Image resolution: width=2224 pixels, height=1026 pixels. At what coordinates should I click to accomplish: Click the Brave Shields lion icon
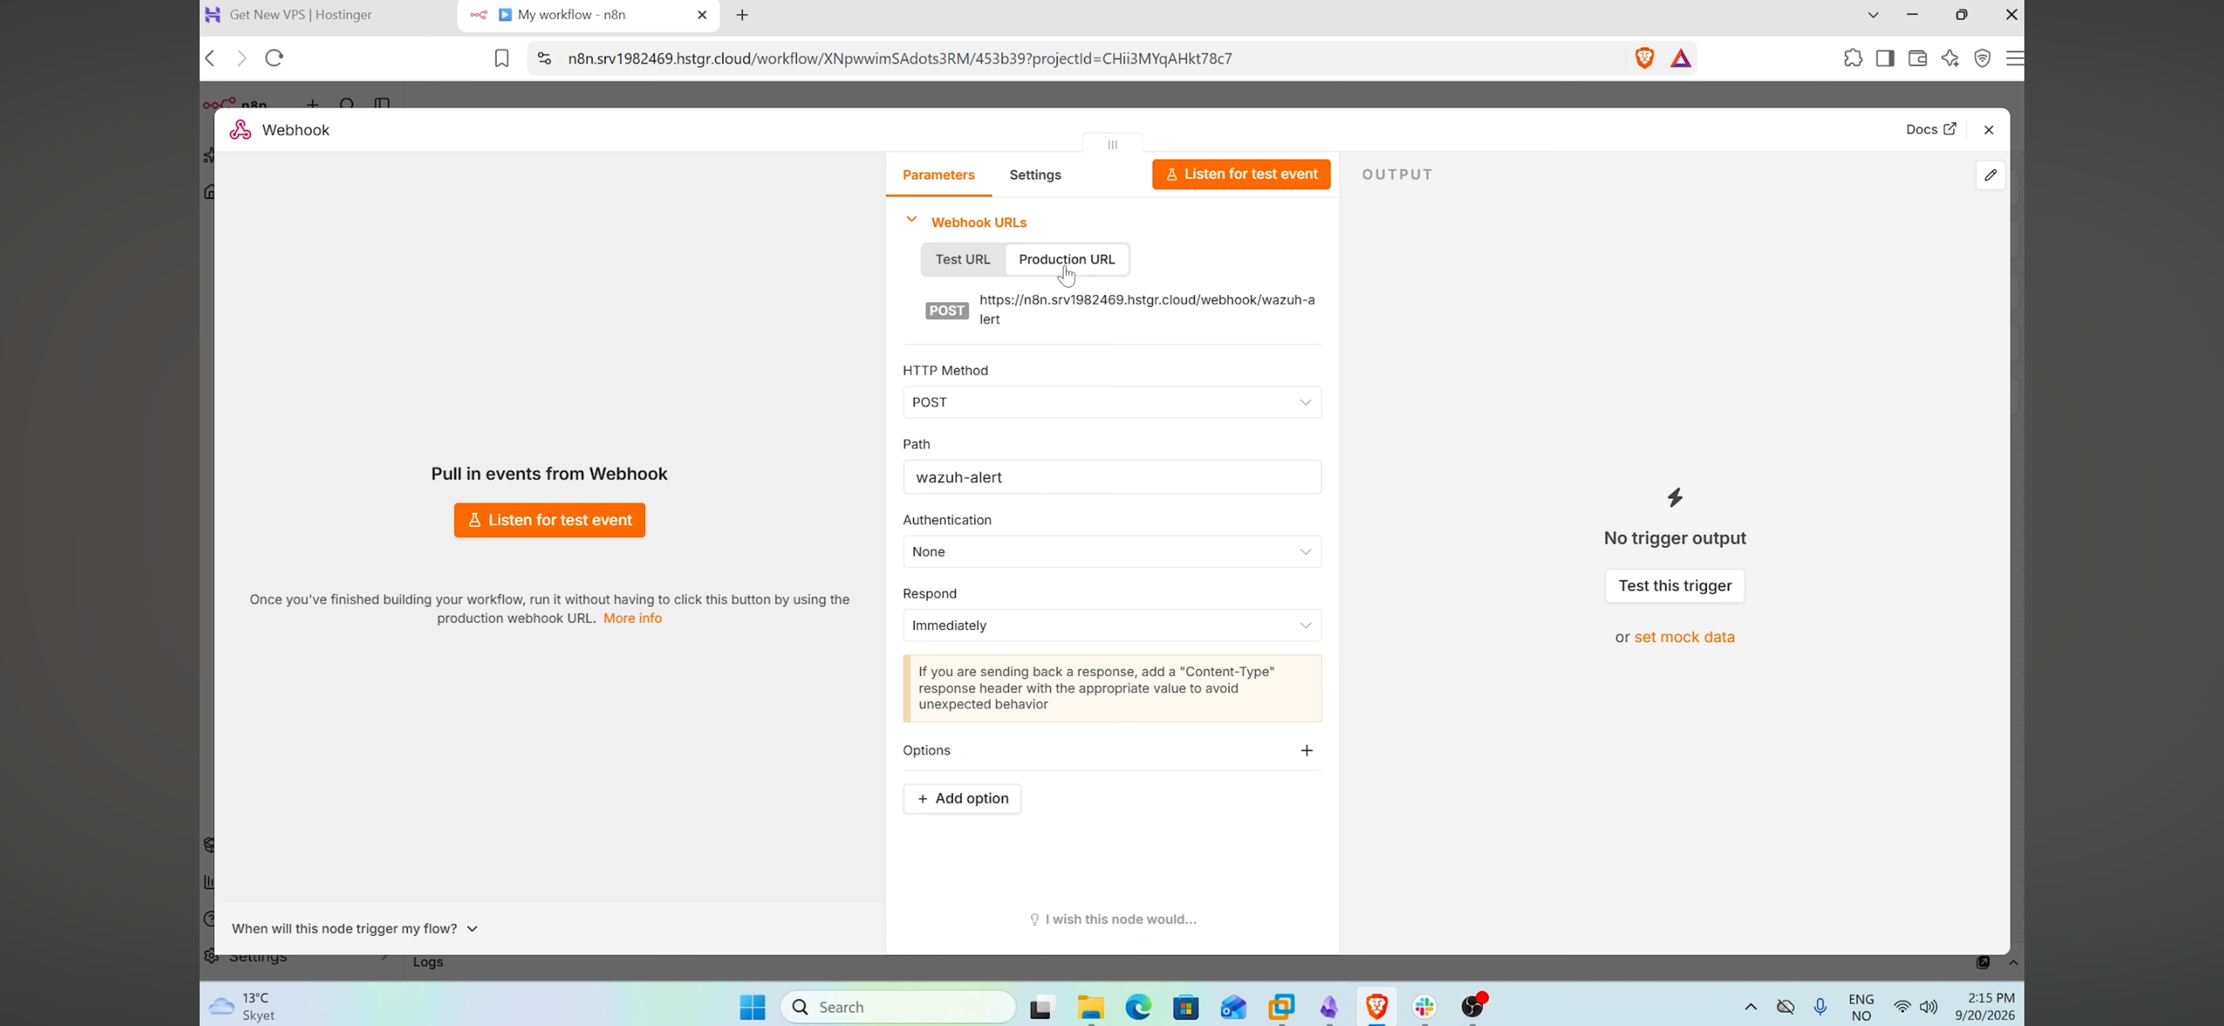coord(1644,58)
